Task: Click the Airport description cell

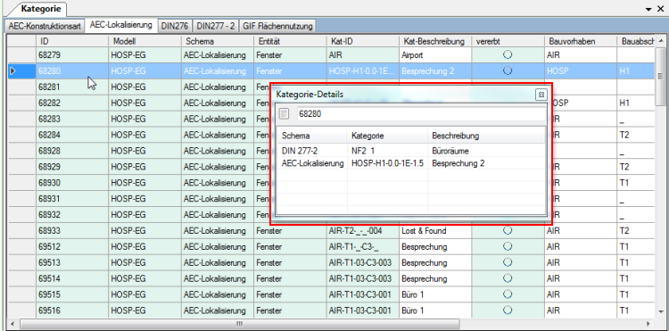Action: point(435,55)
